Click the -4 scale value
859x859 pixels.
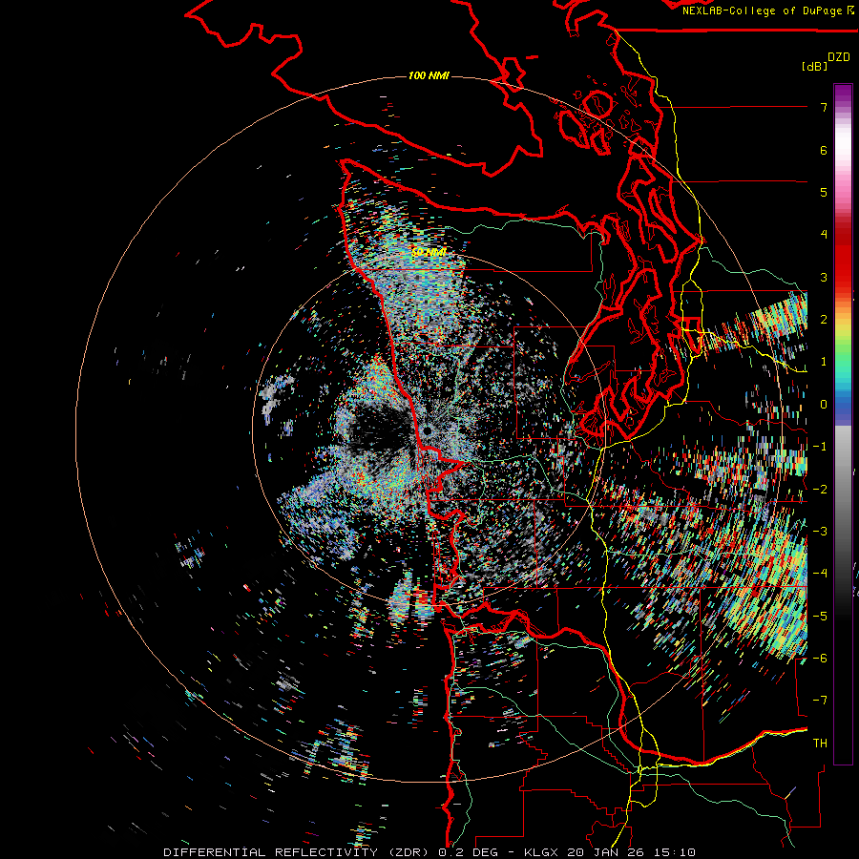[820, 574]
